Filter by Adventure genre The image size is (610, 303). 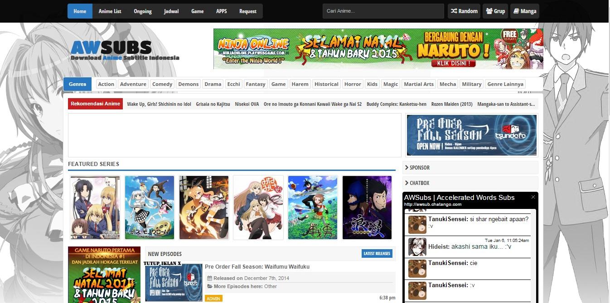[x=133, y=84]
